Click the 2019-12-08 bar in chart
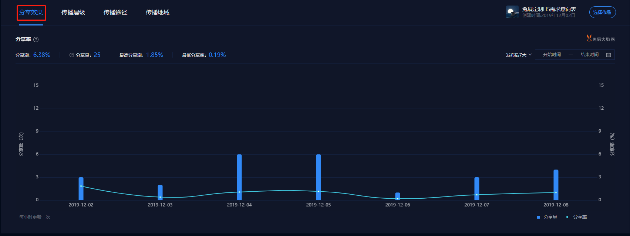 pyautogui.click(x=556, y=185)
